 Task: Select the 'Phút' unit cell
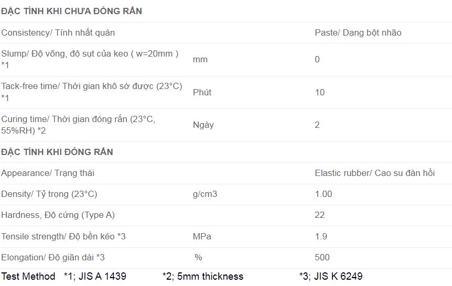pos(202,92)
